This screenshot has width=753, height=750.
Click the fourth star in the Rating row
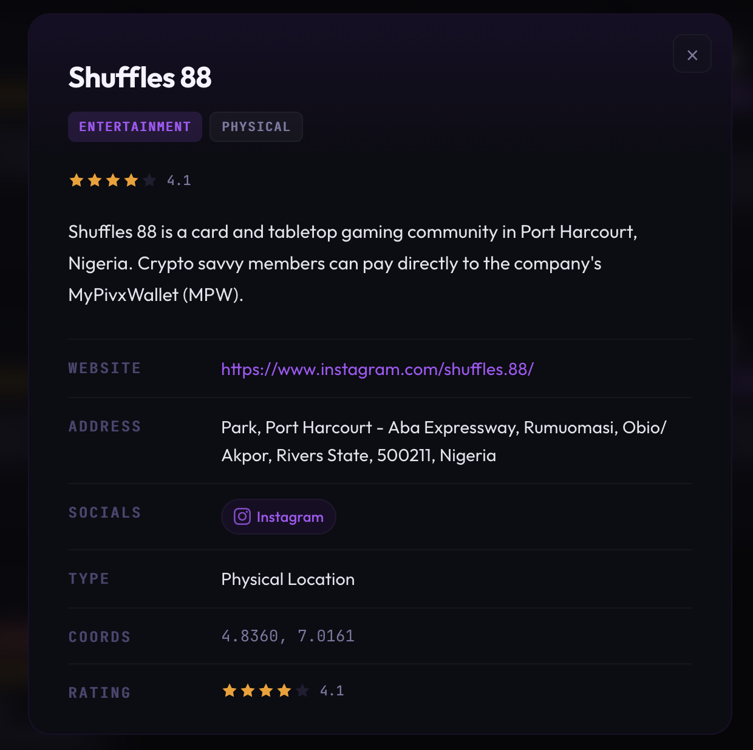pyautogui.click(x=284, y=691)
